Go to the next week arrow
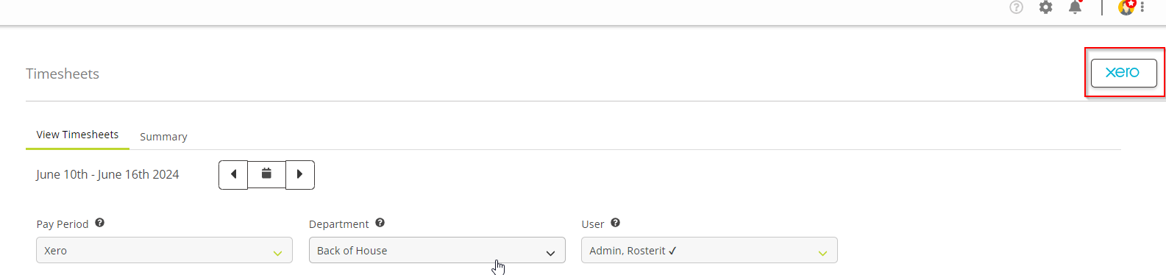1166x275 pixels. pyautogui.click(x=300, y=175)
